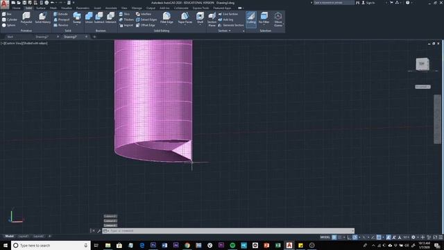This screenshot has height=250, width=444.
Task: Click the Taper Faces tool
Action: [185, 18]
